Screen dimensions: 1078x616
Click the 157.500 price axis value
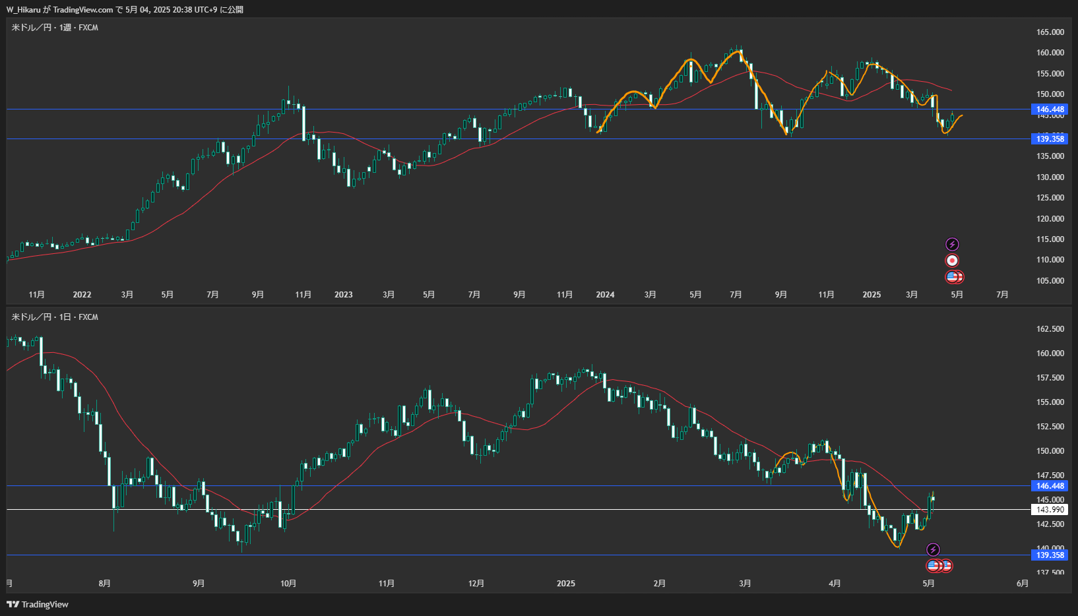coord(1050,378)
